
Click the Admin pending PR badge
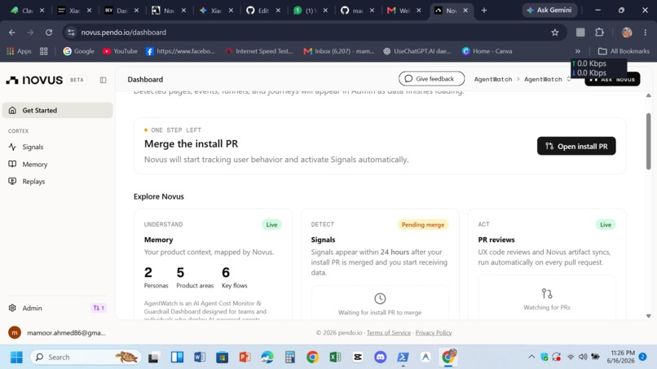tap(99, 308)
